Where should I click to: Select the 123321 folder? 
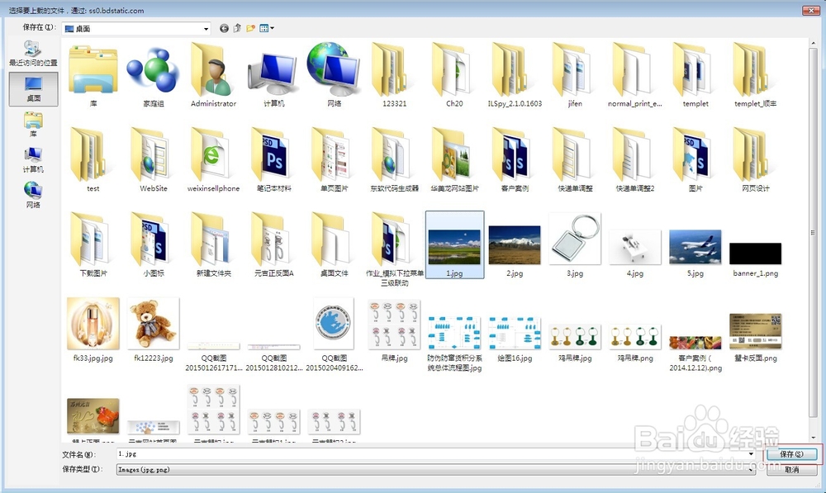coord(394,76)
